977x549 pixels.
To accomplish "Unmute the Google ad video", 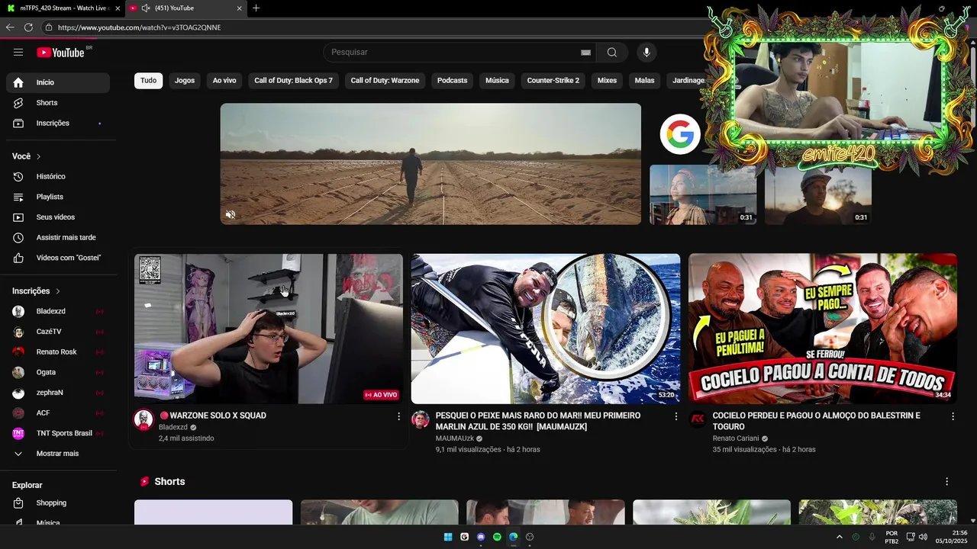I will click(x=231, y=214).
